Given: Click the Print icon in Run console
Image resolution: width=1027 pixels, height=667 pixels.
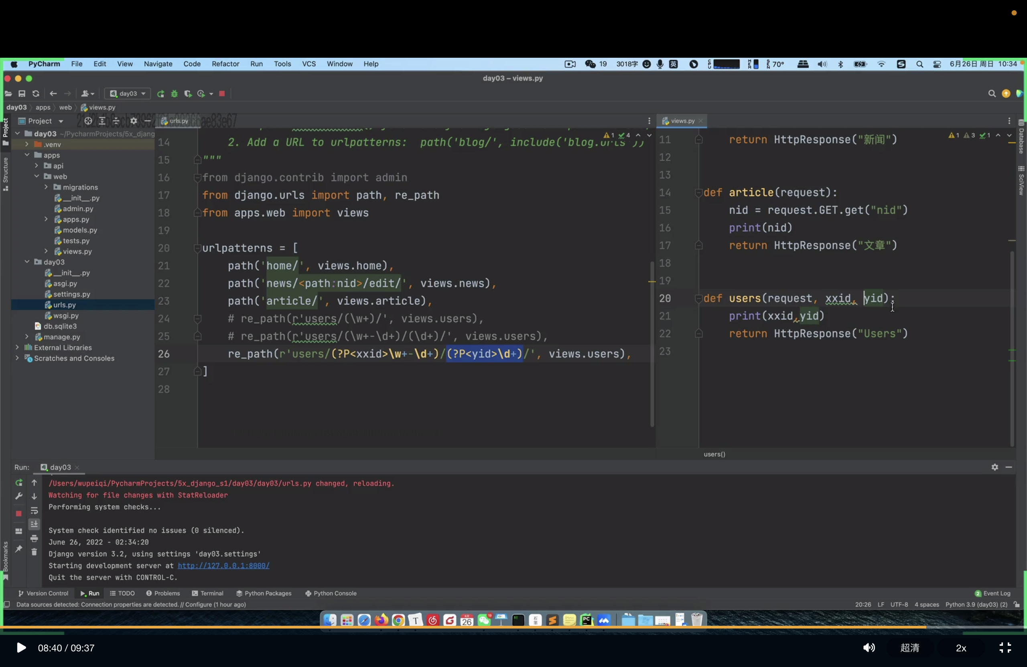Looking at the screenshot, I should click(34, 538).
